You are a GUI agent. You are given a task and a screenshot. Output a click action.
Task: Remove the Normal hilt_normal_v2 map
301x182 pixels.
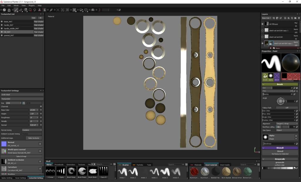coord(40,144)
